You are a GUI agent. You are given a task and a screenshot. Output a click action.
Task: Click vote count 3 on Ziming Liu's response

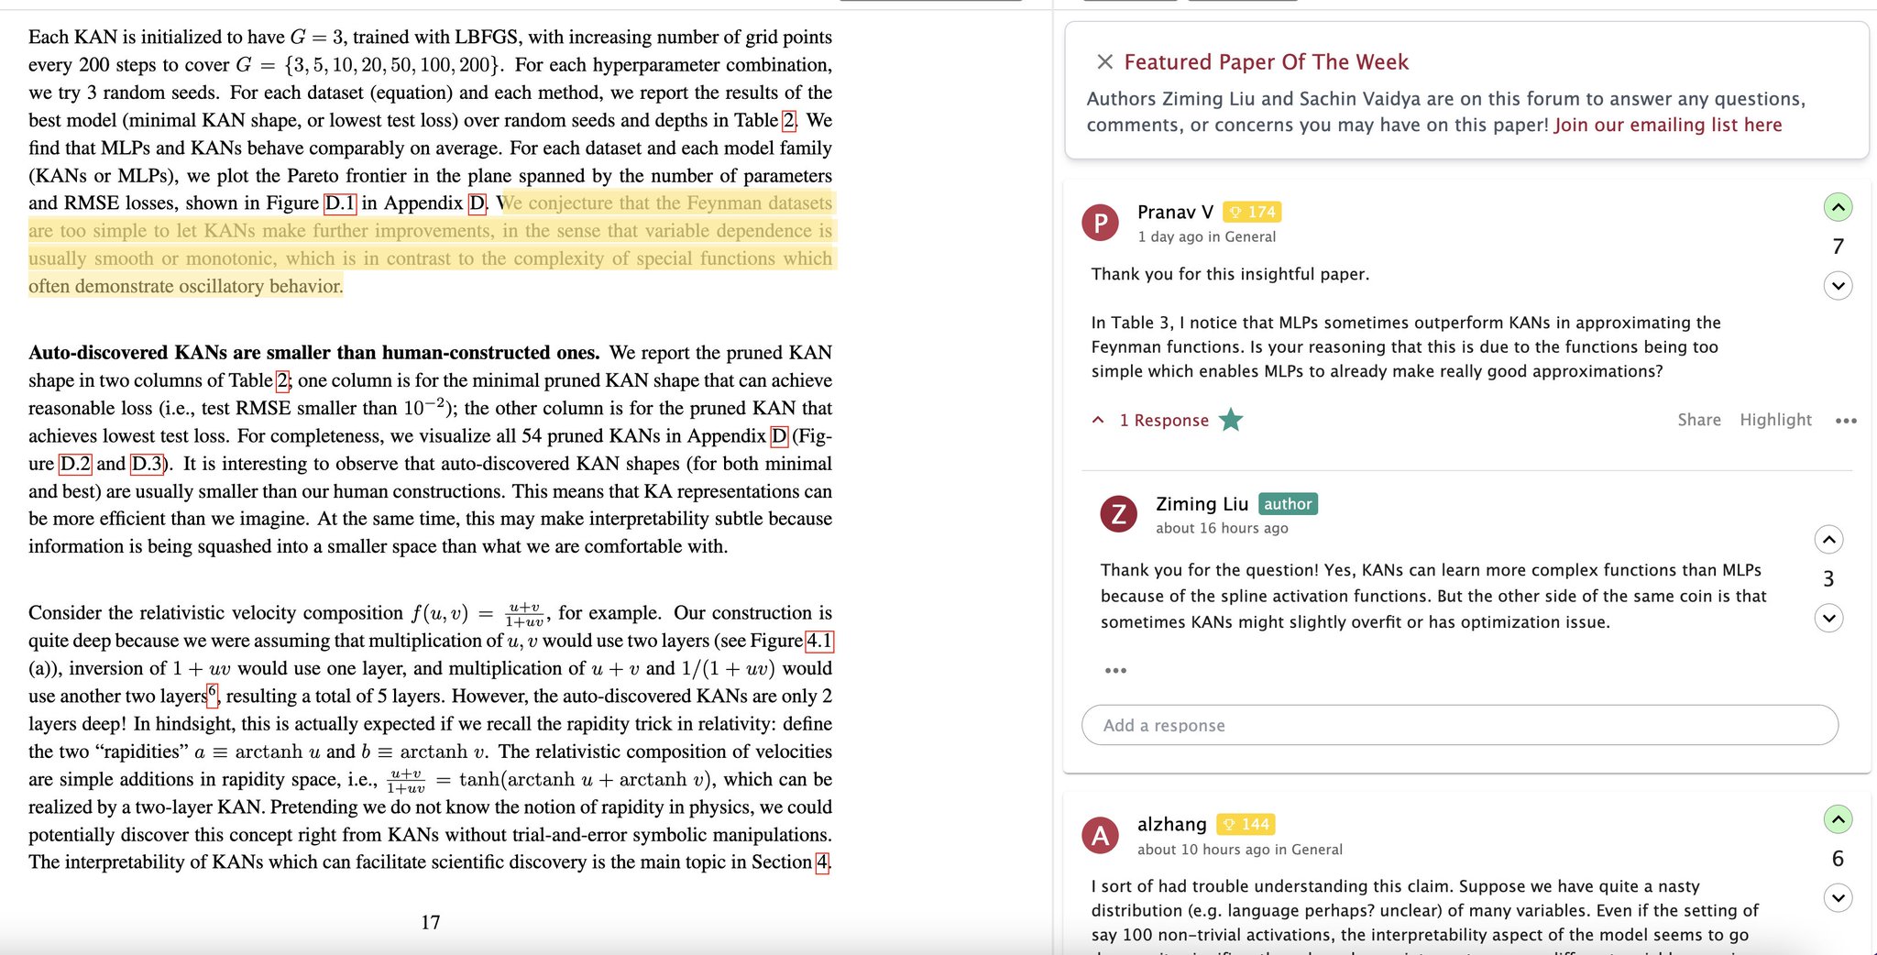[x=1828, y=579]
